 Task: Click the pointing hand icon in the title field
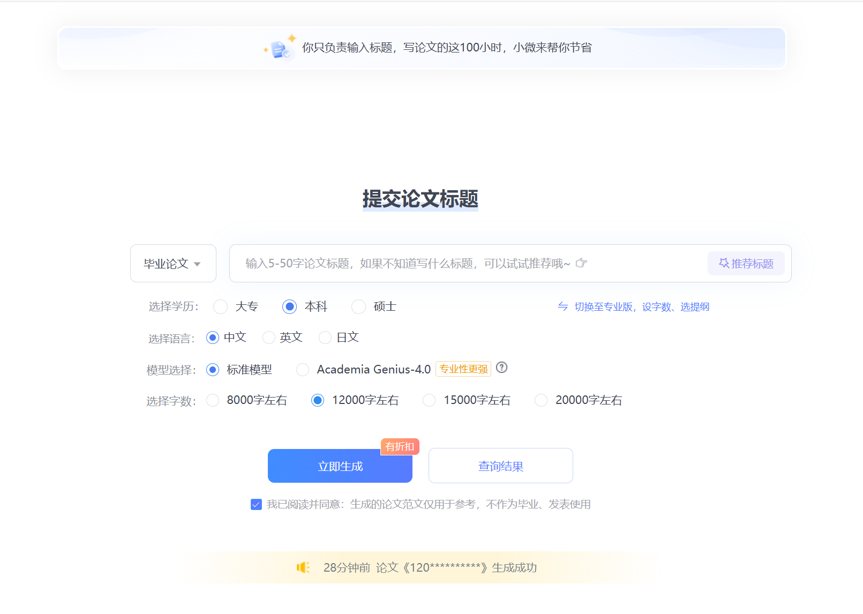point(582,263)
